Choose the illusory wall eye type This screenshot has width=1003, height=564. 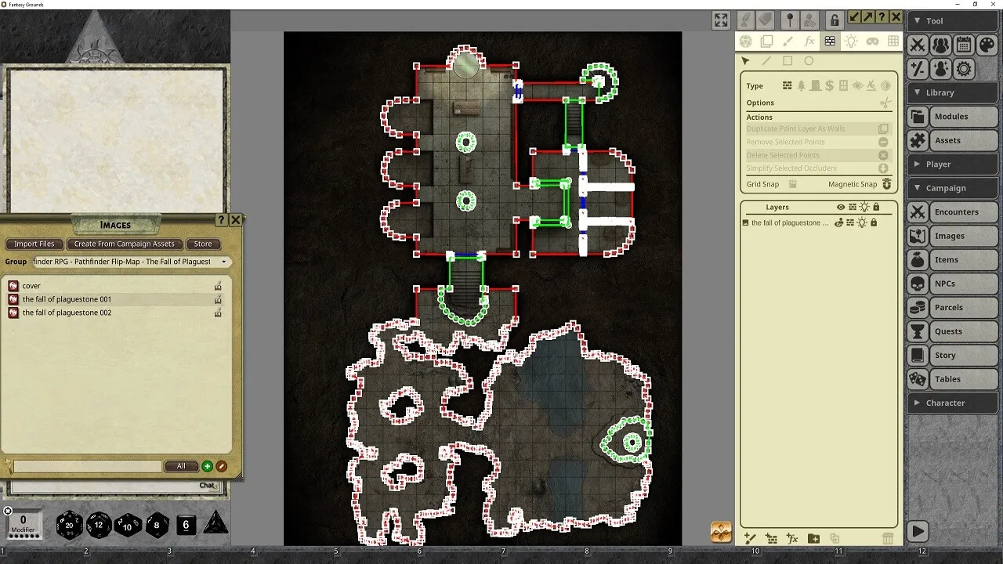pyautogui.click(x=857, y=86)
